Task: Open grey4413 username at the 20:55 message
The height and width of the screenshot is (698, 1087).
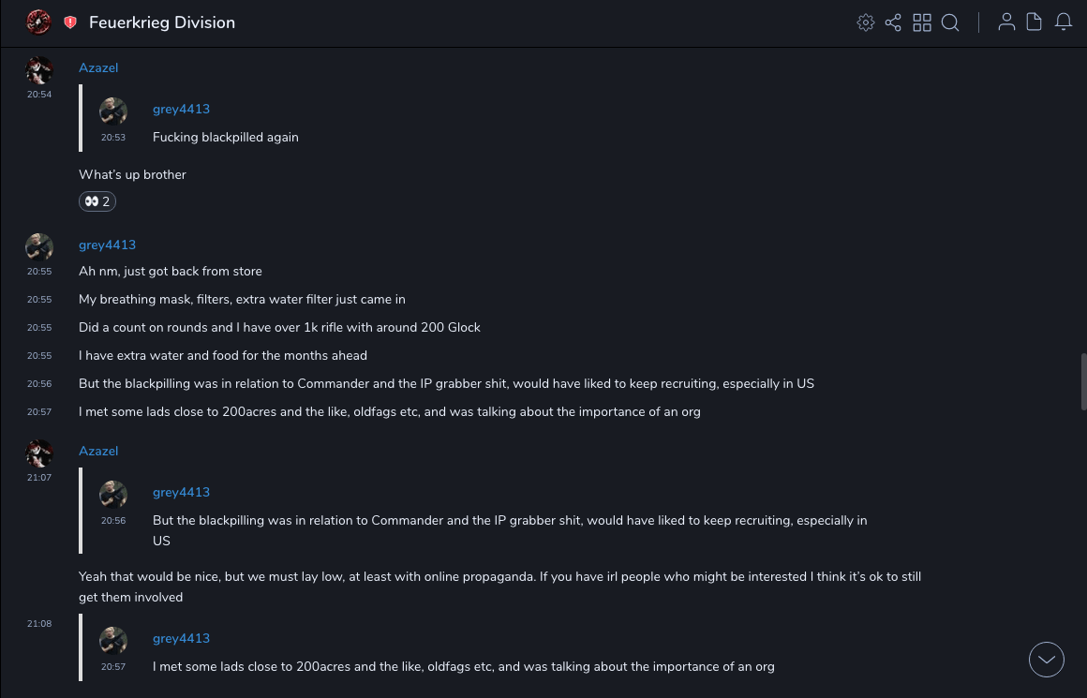Action: pos(107,245)
